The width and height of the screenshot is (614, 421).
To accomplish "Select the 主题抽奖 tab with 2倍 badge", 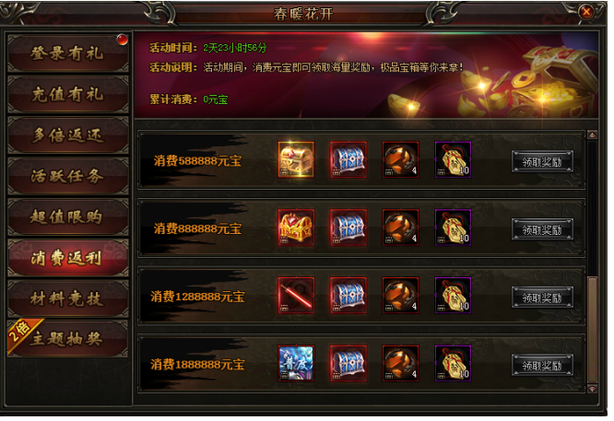I will 68,339.
